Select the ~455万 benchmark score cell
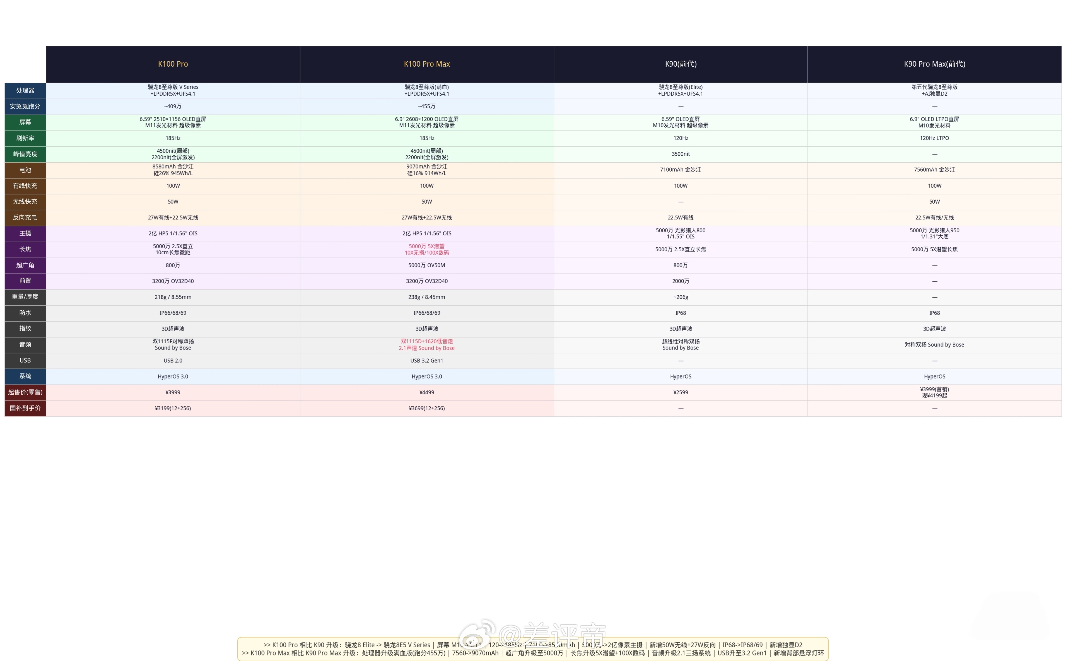Image resolution: width=1066 pixels, height=661 pixels. pos(426,107)
